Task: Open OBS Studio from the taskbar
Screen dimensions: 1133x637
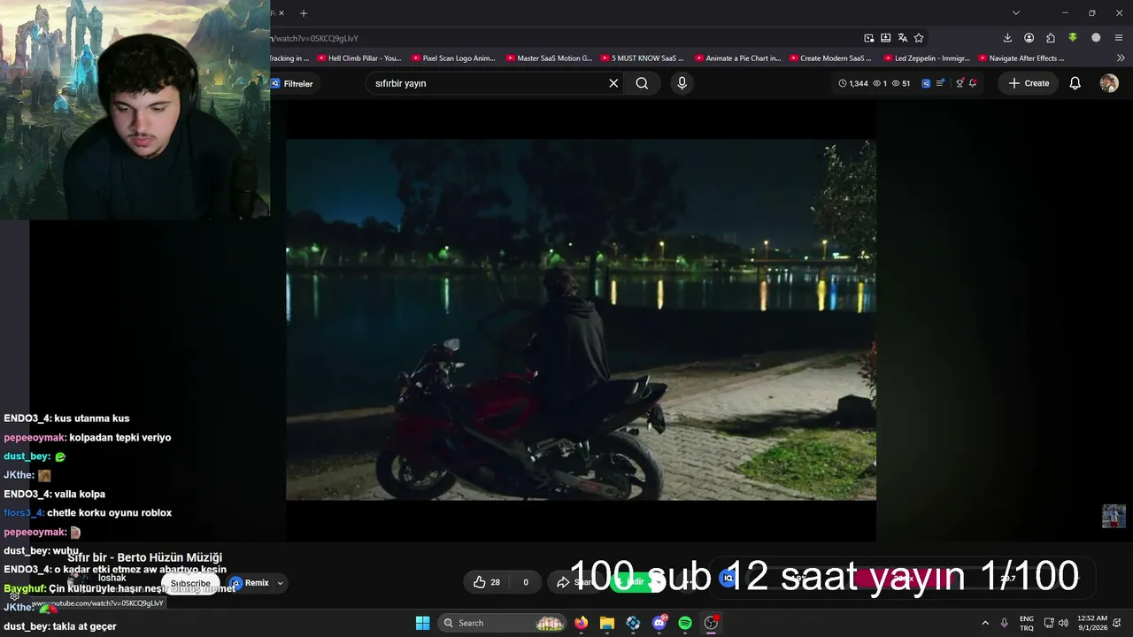Action: [711, 623]
